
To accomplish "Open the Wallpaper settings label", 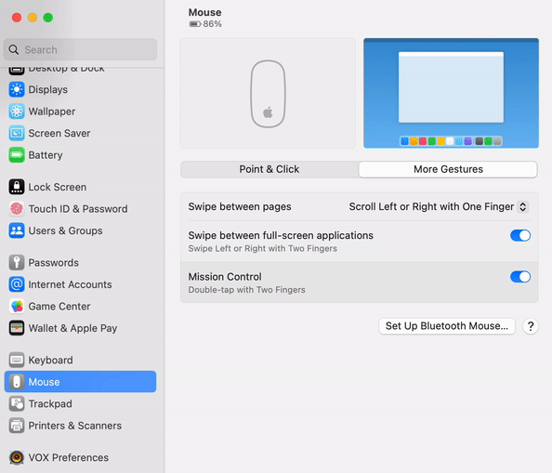I will click(52, 112).
